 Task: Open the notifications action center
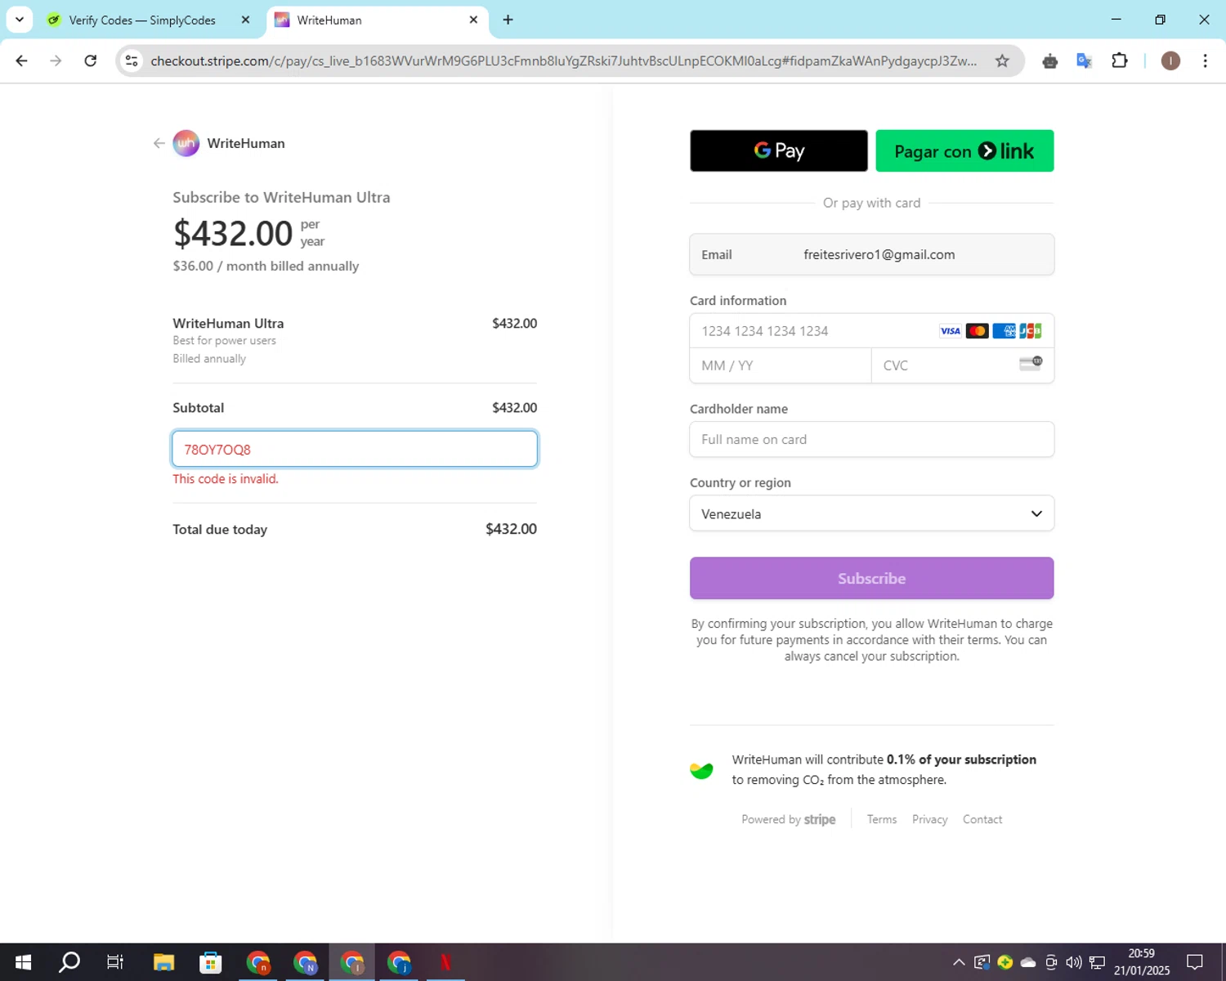pos(1195,962)
